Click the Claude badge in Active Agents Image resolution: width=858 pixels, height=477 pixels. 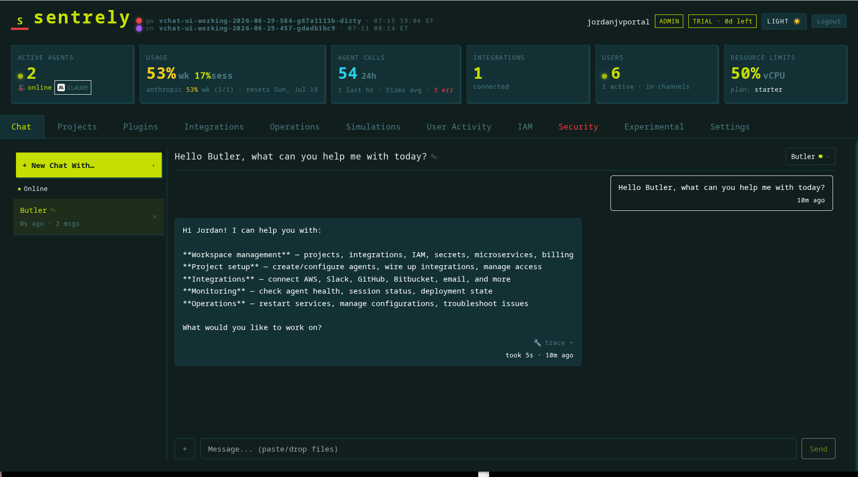click(73, 88)
